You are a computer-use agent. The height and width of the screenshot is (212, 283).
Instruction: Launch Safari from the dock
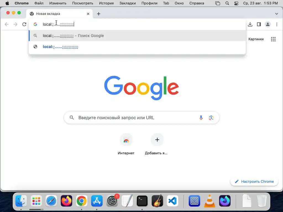tap(51, 201)
